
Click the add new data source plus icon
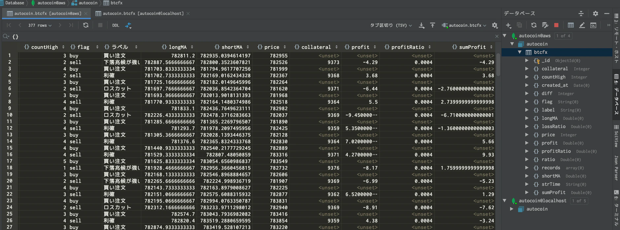click(x=508, y=25)
